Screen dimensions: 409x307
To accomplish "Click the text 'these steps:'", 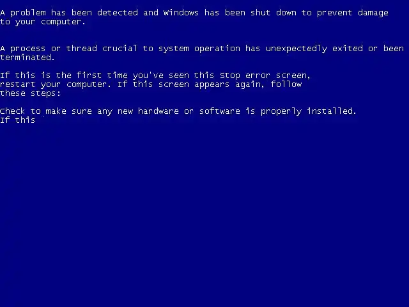I will tap(30, 93).
